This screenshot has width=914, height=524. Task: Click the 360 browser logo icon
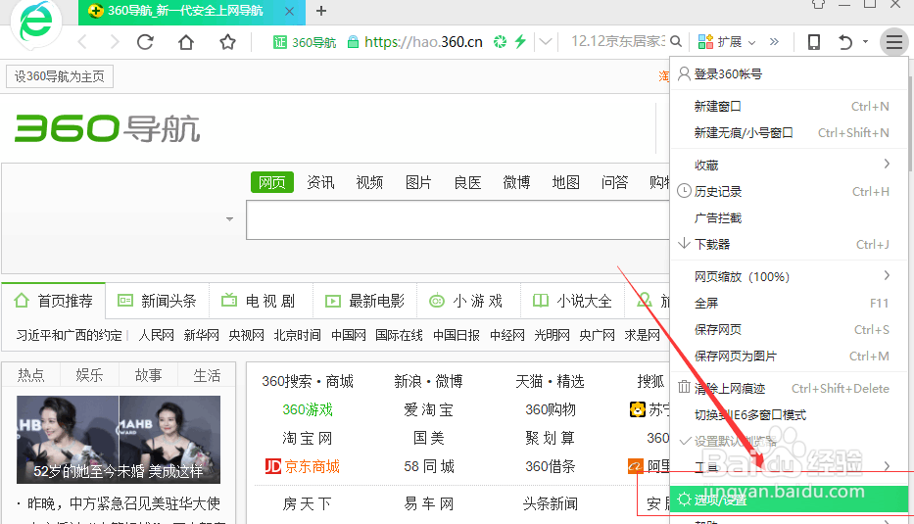35,23
